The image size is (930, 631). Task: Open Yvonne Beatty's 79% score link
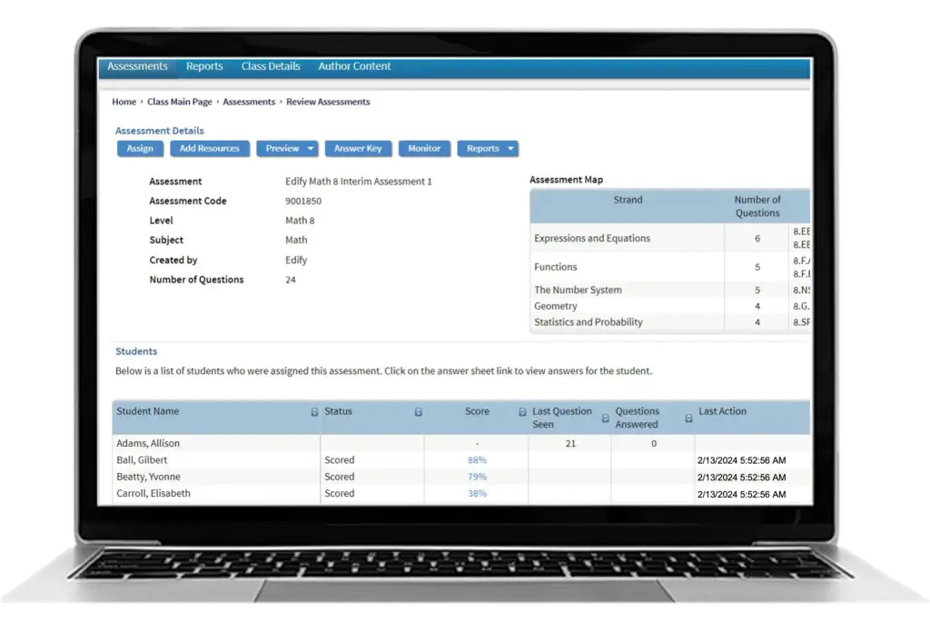(476, 477)
